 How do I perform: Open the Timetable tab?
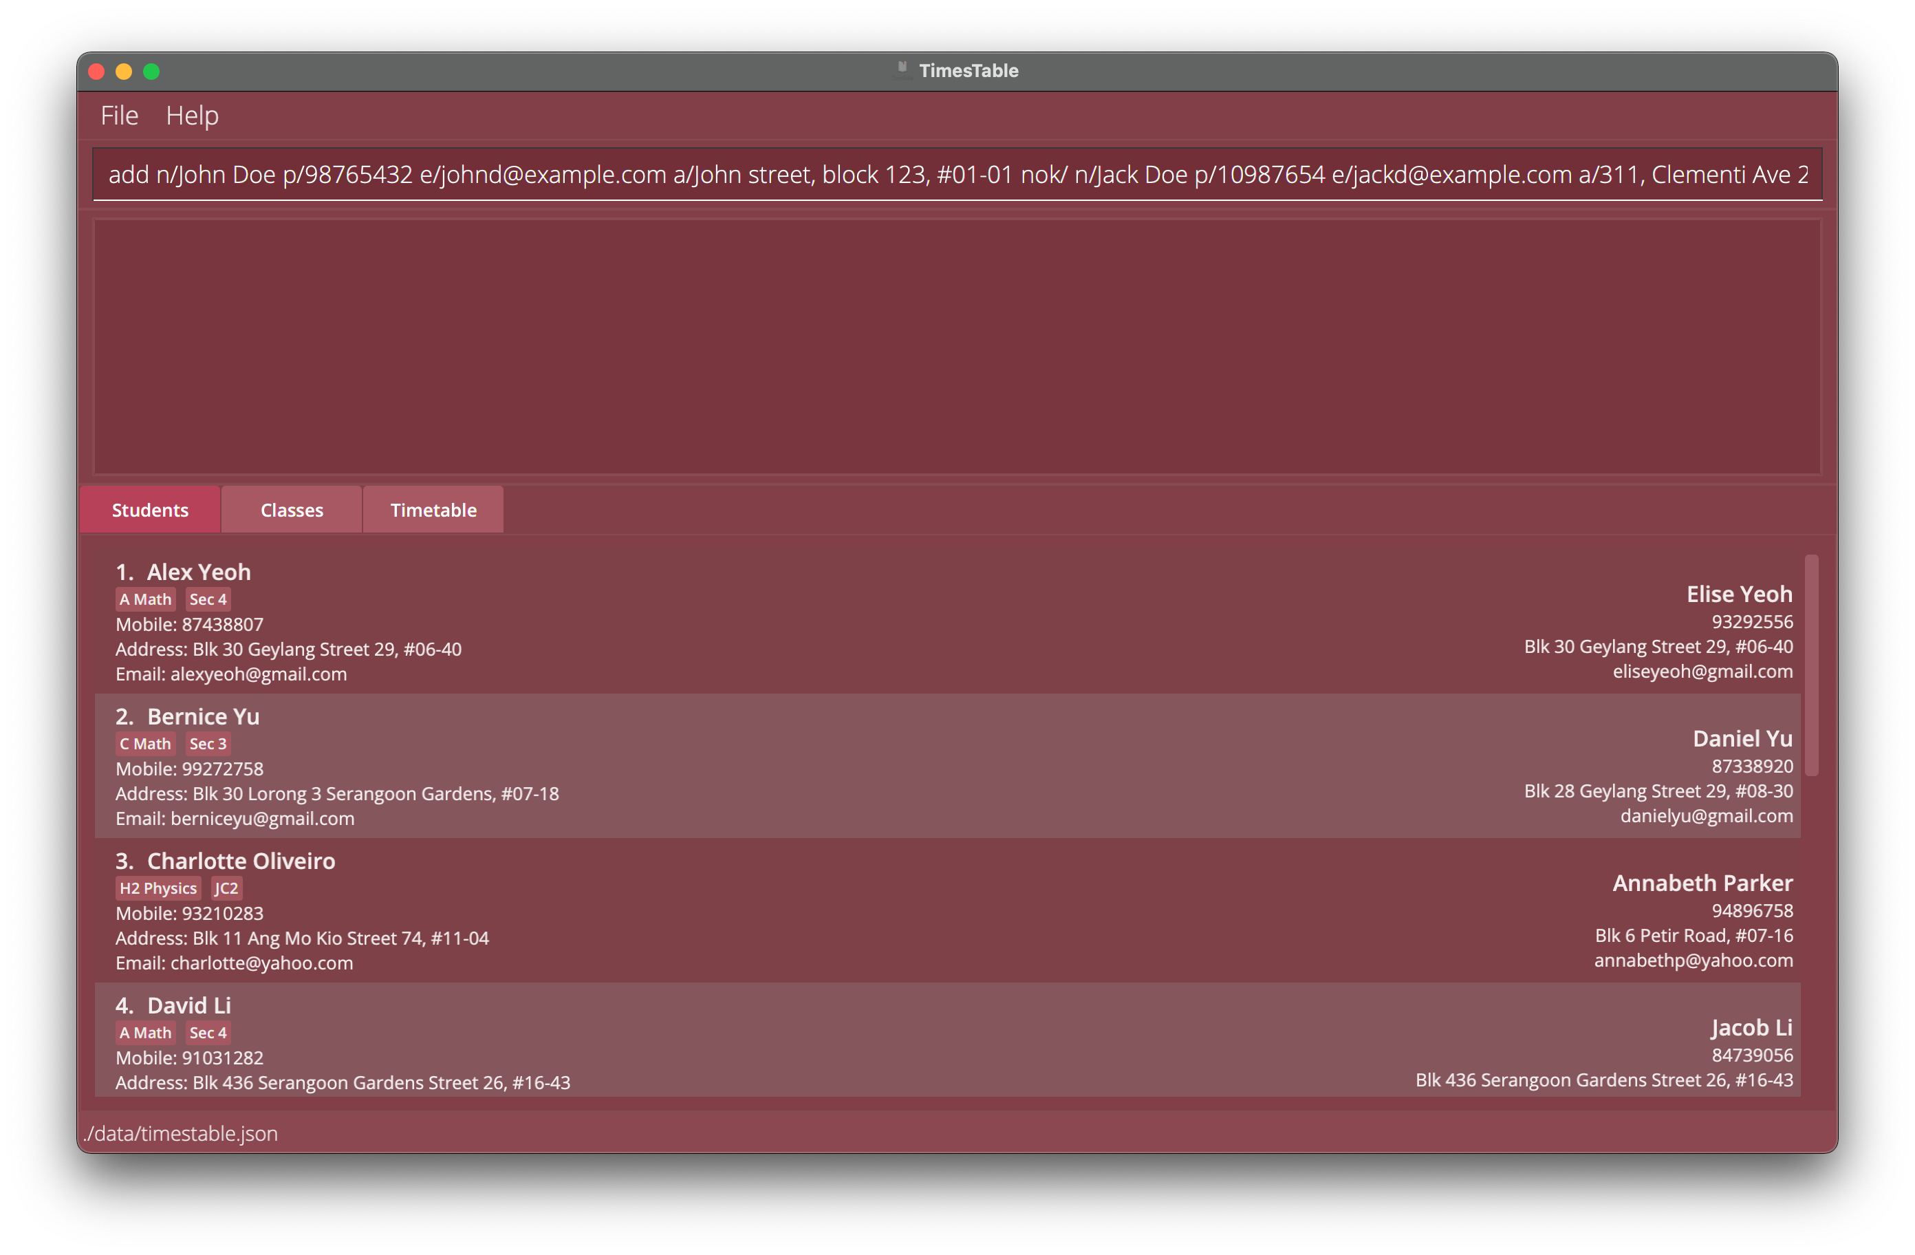(434, 510)
